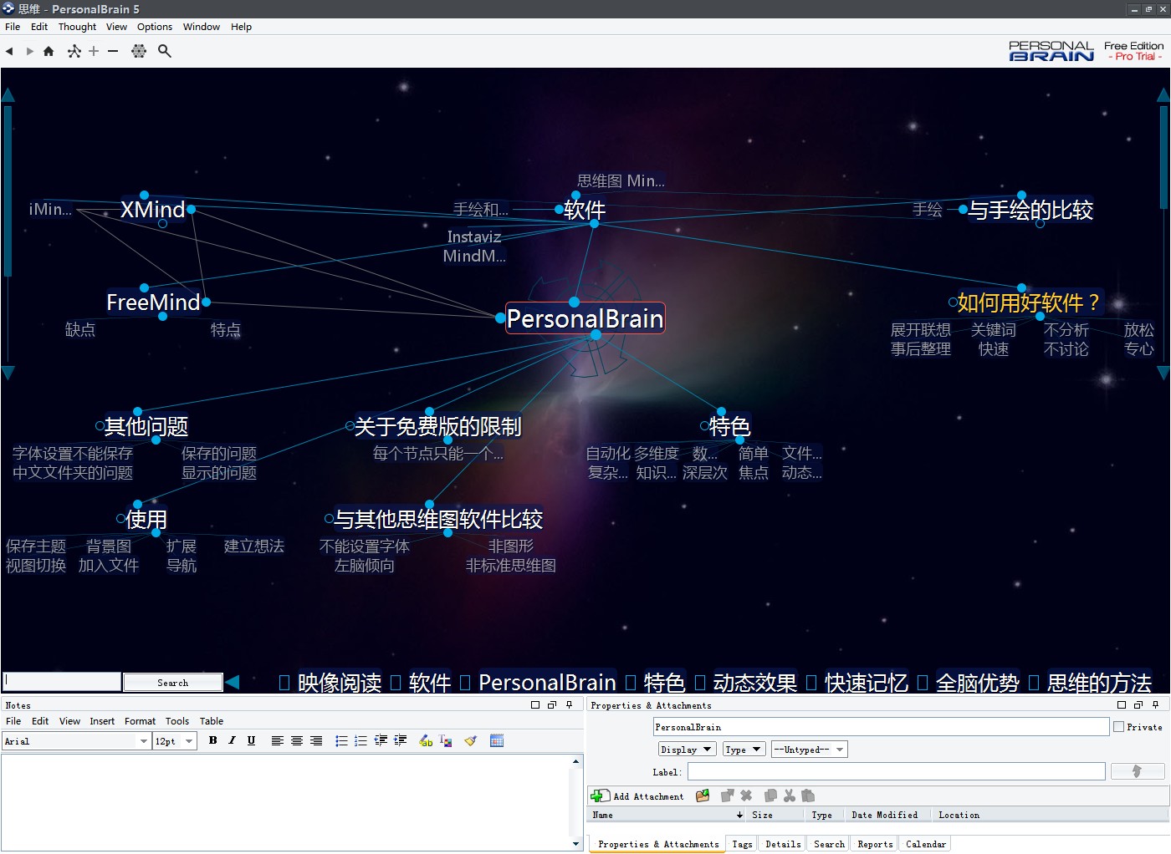
Task: Open the Type dropdown button
Action: pyautogui.click(x=744, y=750)
